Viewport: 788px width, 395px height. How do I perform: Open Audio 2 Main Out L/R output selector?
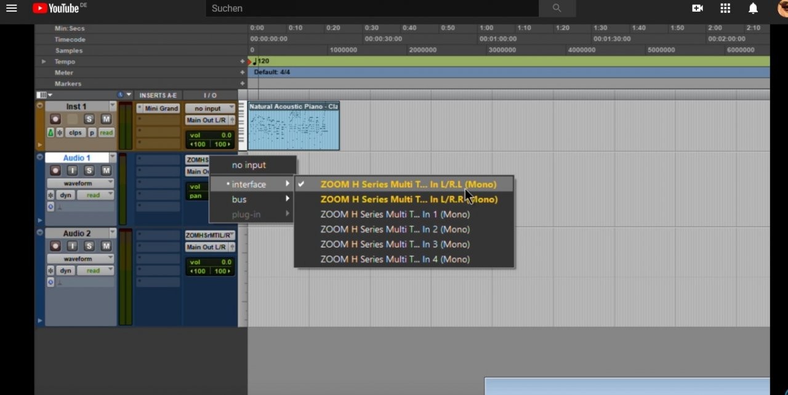(x=210, y=247)
